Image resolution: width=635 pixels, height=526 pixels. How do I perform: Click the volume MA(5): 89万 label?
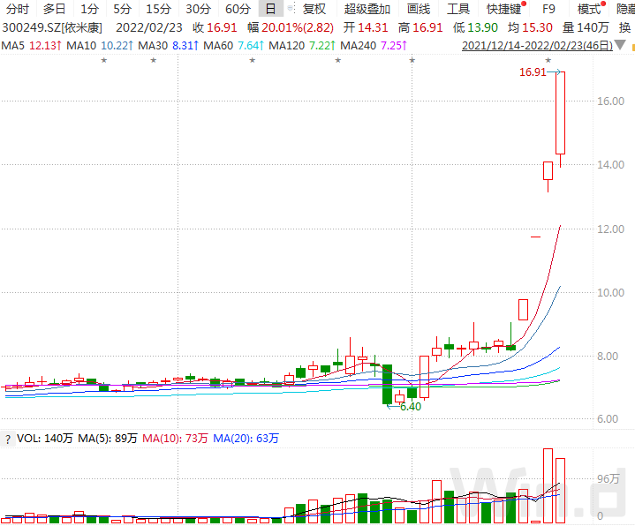[x=108, y=439]
